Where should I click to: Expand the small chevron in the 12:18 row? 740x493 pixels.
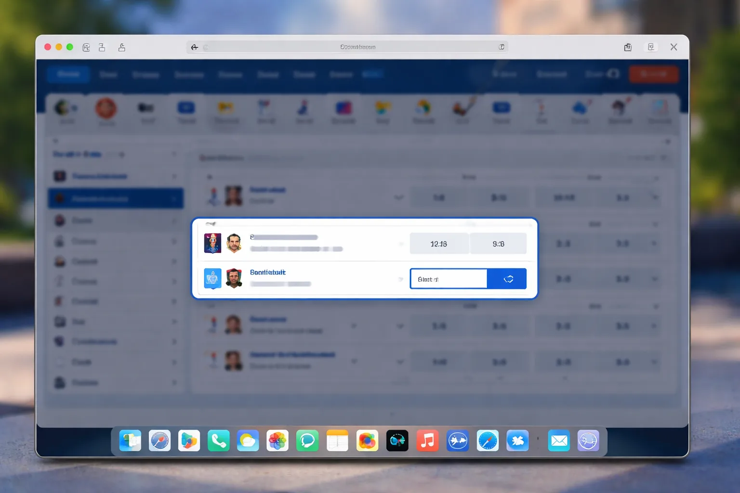(x=401, y=244)
